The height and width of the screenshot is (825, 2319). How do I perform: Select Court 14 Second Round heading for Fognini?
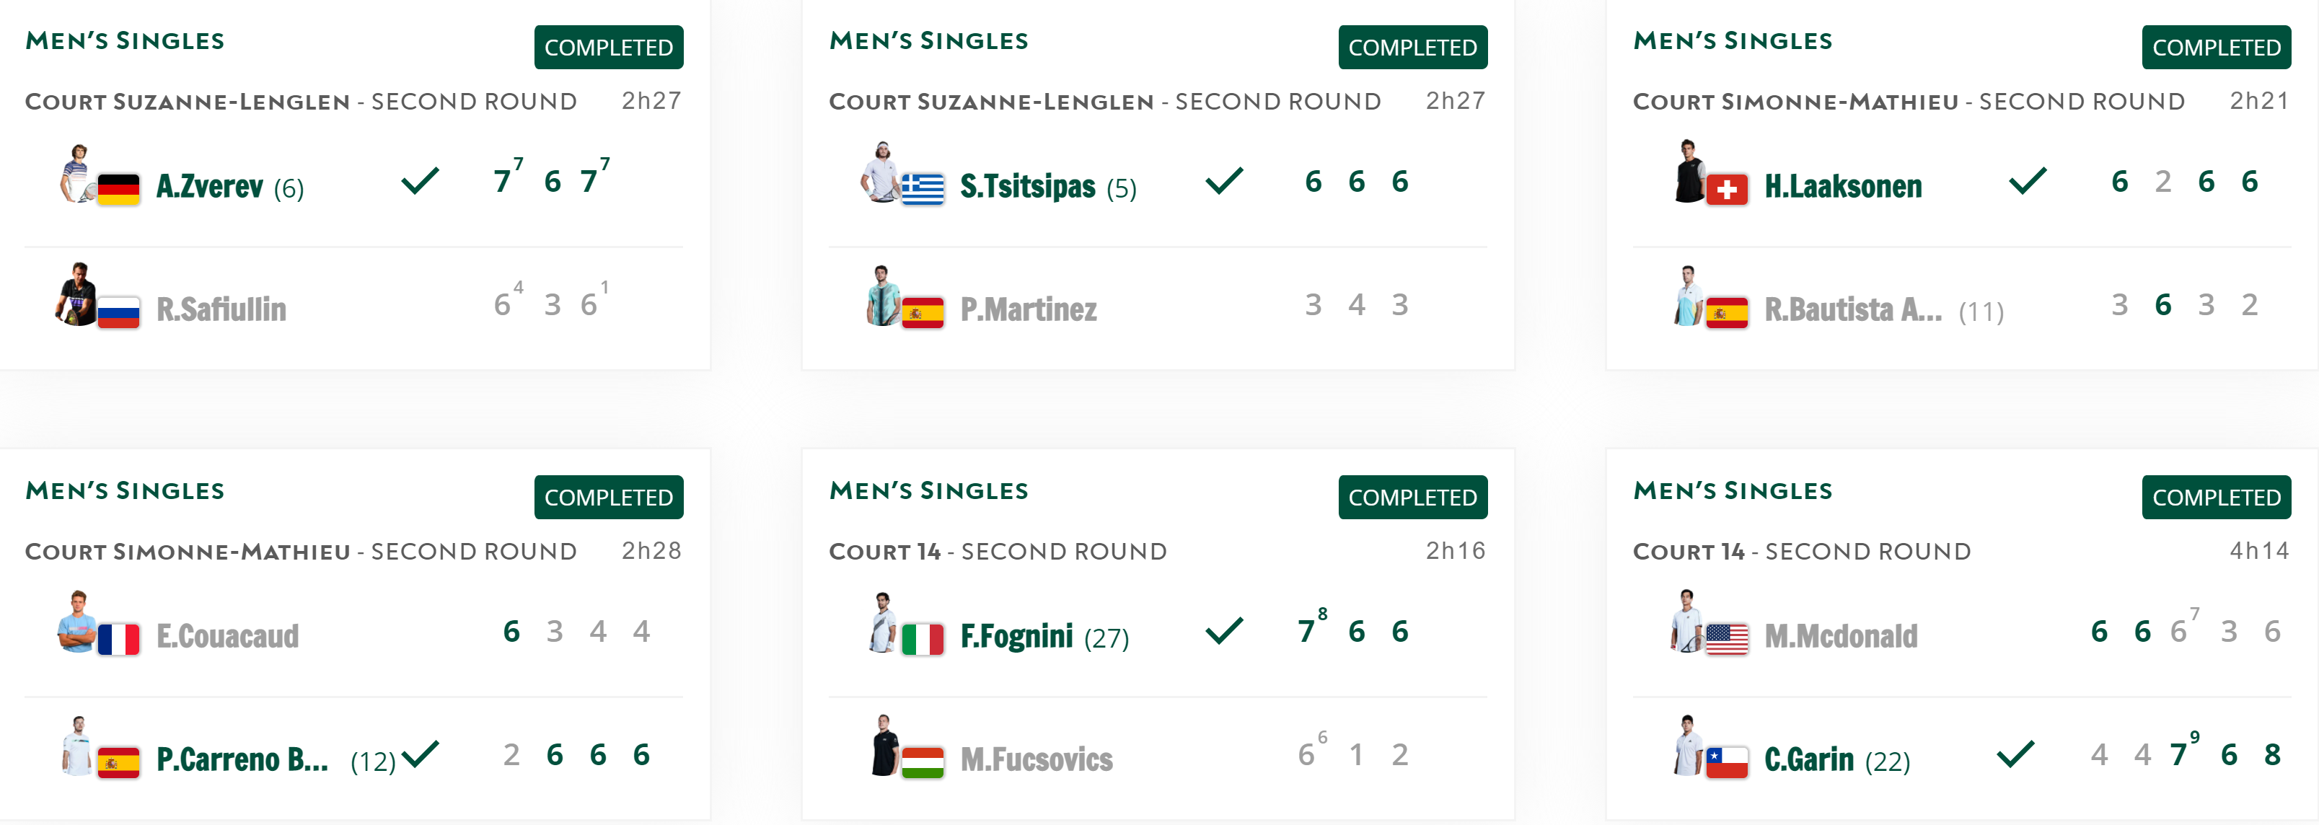coord(998,550)
